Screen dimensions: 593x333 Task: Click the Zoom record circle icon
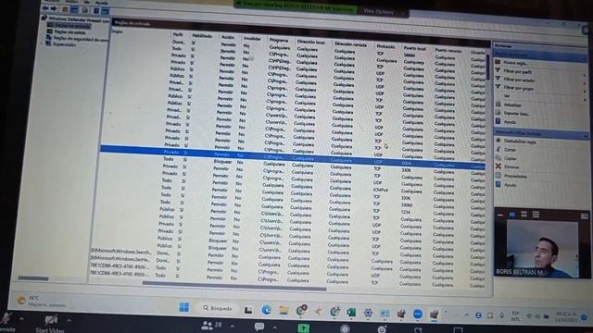[345, 329]
